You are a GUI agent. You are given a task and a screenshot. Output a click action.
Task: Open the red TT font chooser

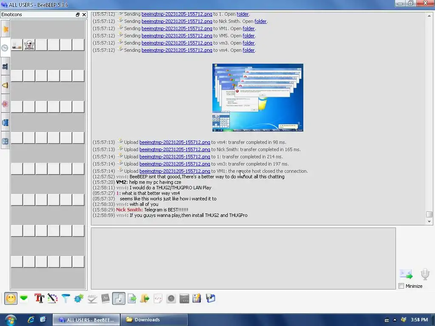coord(39,298)
